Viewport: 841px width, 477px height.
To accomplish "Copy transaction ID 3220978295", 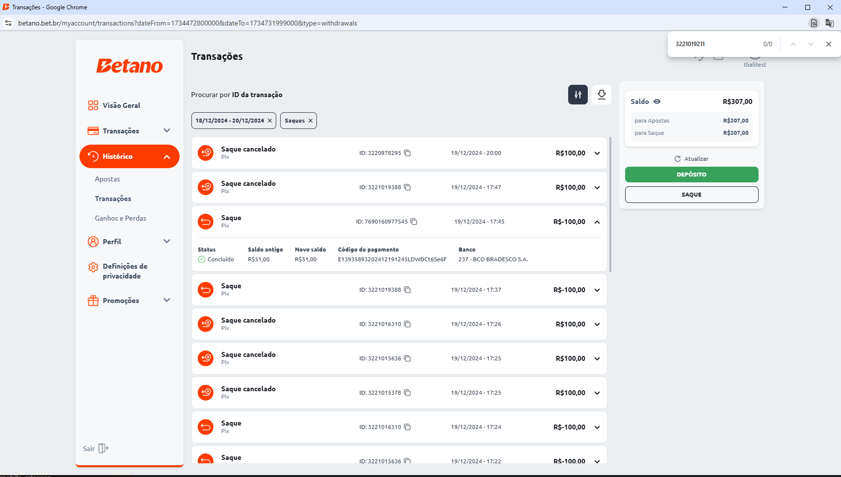I will click(x=407, y=153).
